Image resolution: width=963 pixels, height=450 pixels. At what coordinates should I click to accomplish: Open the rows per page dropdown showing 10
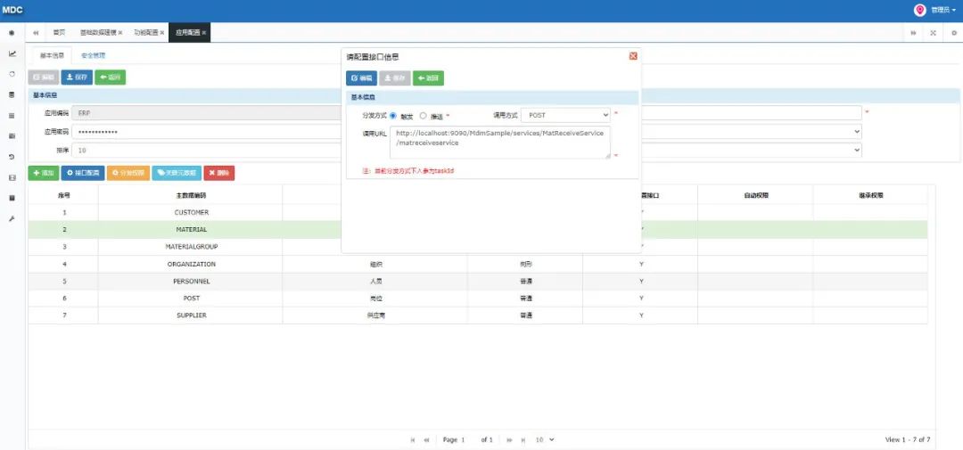[545, 439]
